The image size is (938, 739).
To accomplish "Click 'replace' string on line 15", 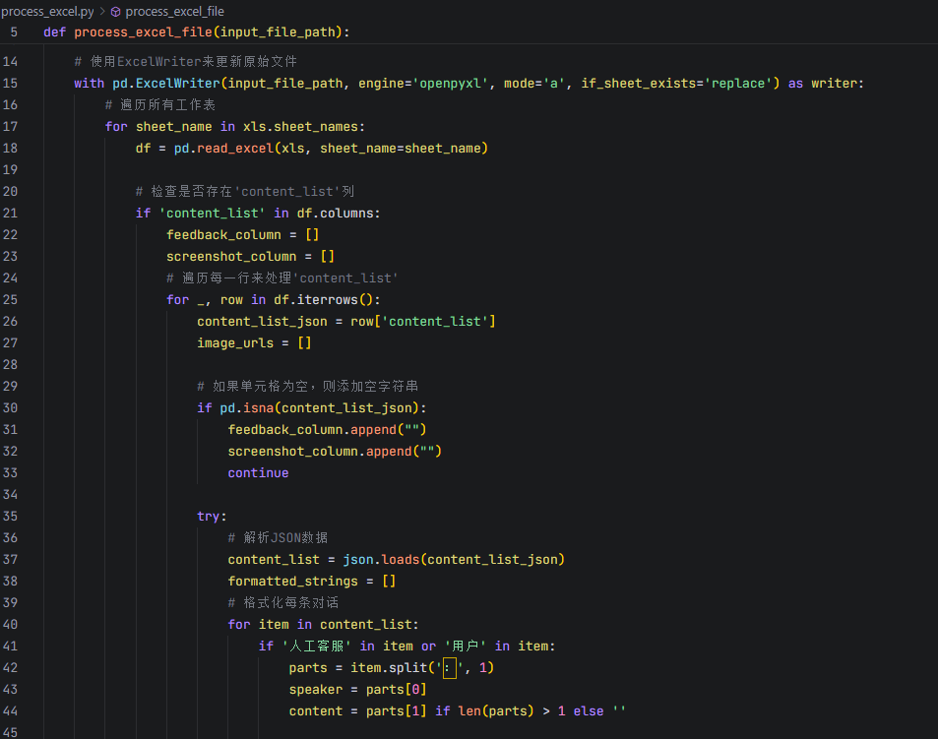I will pyautogui.click(x=737, y=83).
